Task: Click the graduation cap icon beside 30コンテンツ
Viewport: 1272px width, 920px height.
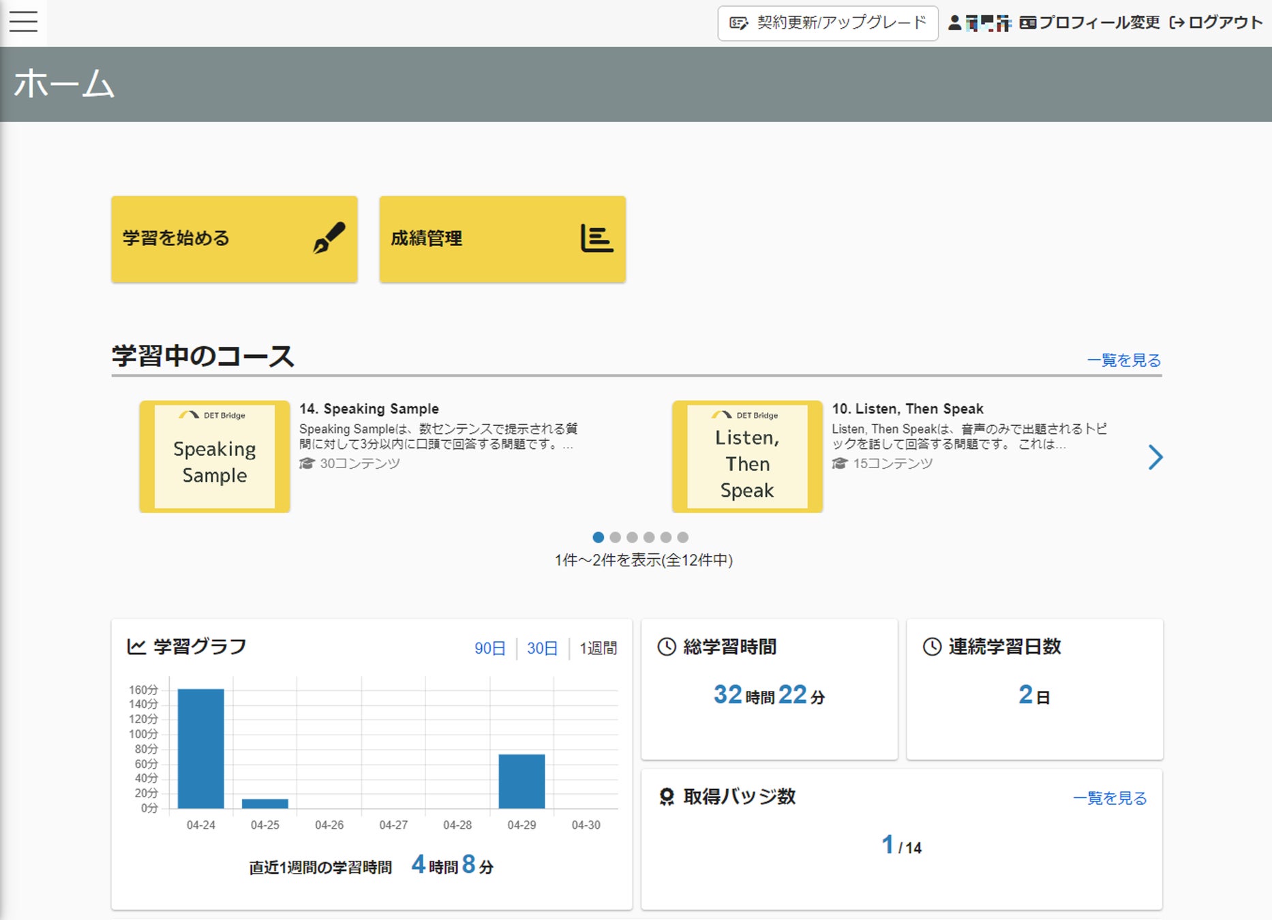Action: tap(307, 463)
